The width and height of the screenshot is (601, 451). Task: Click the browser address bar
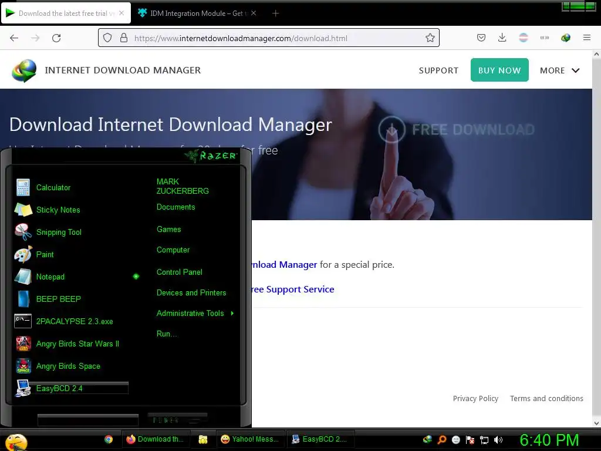(x=268, y=38)
